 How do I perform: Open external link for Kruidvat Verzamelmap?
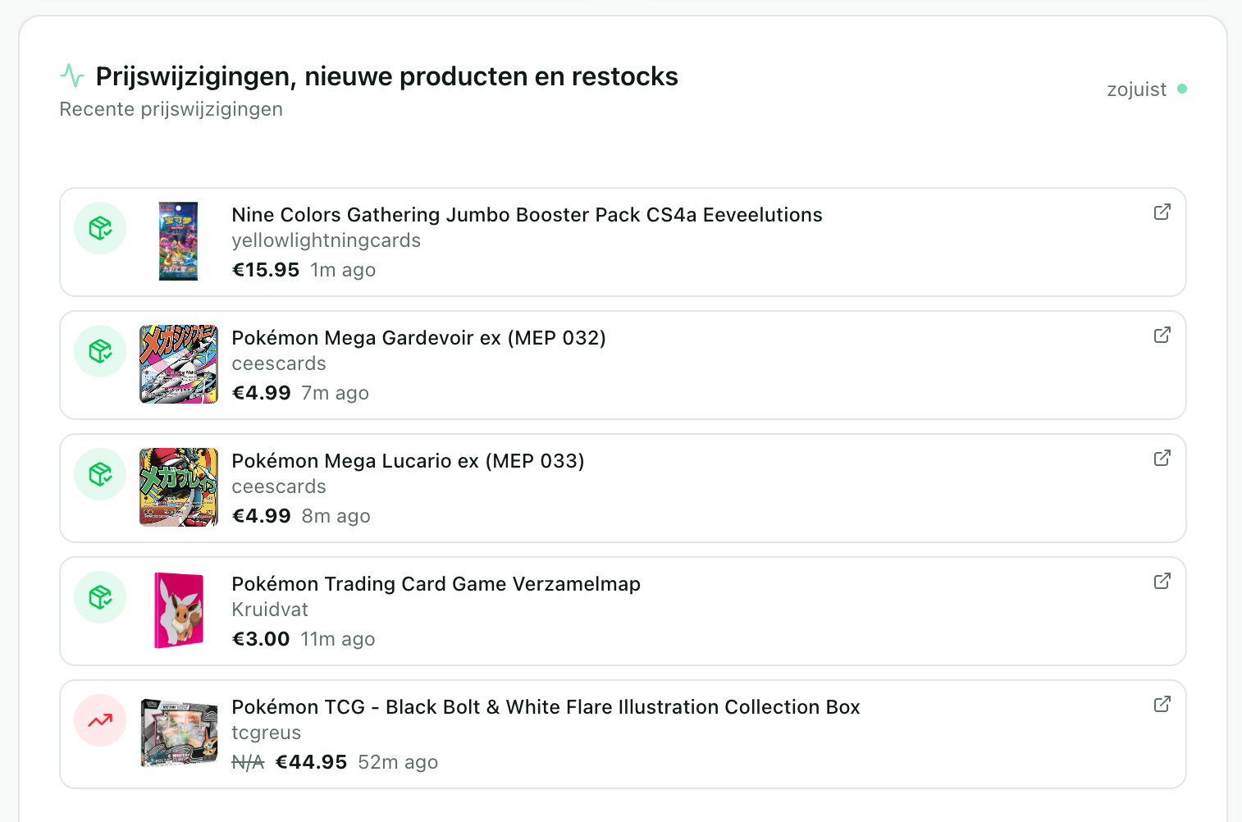[x=1162, y=582]
